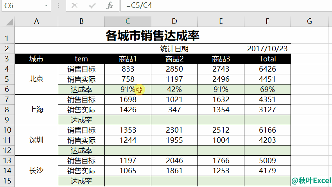Click the Name Box showing C6
This screenshot has width=332, height=187.
click(27, 5)
